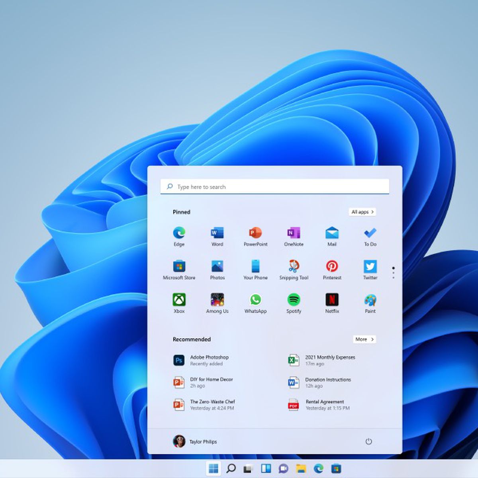Open Microsoft Store on the taskbar
This screenshot has height=478, width=478.
(336, 468)
